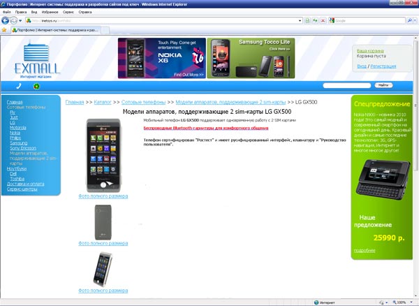Select the Портфолио browser tab

[x=56, y=30]
